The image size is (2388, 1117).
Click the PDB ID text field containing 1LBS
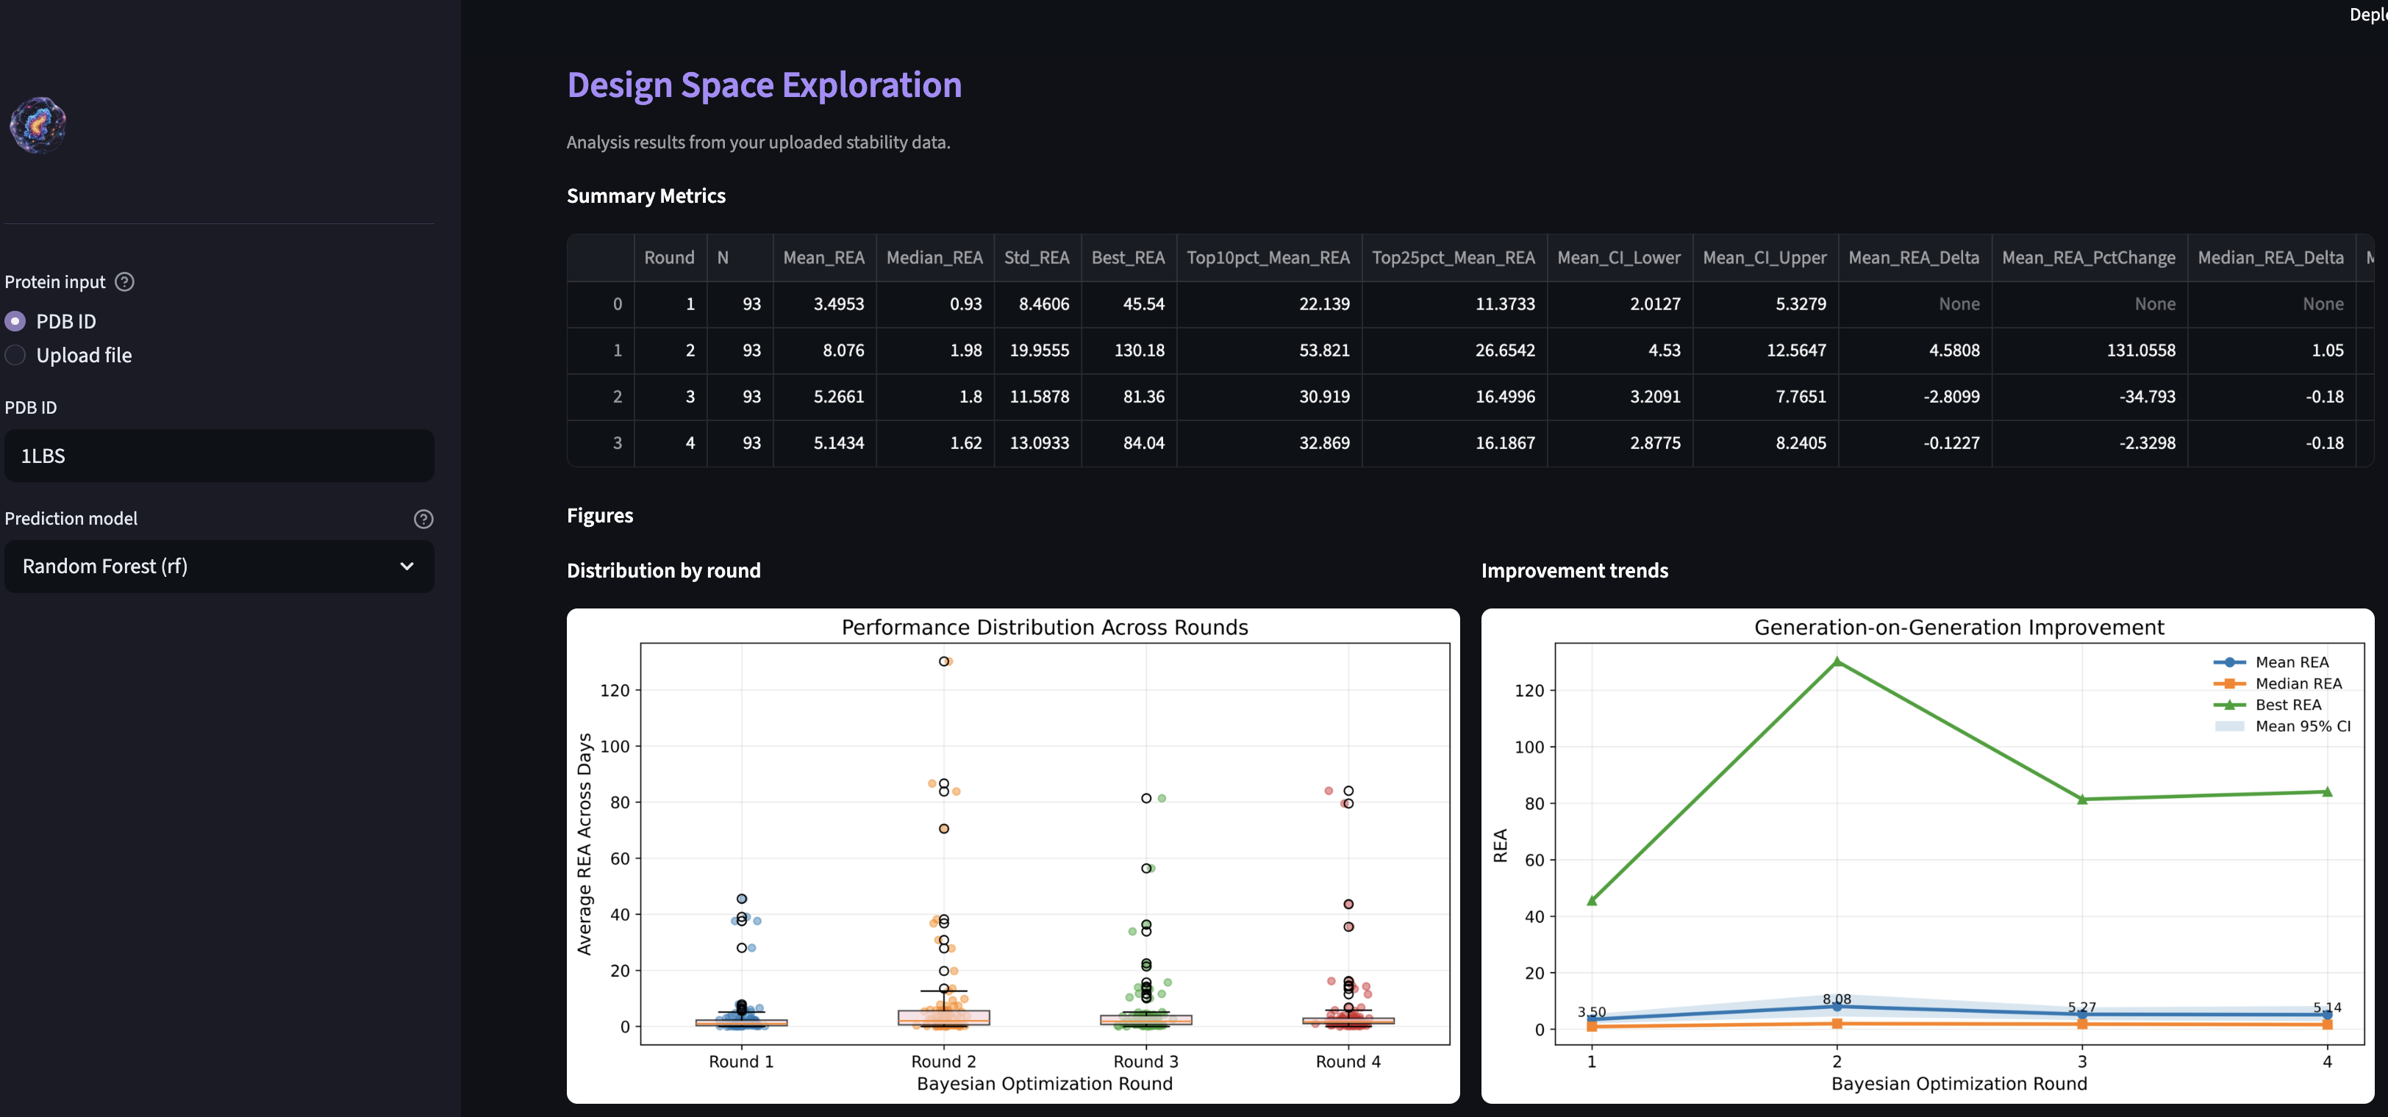pos(219,456)
